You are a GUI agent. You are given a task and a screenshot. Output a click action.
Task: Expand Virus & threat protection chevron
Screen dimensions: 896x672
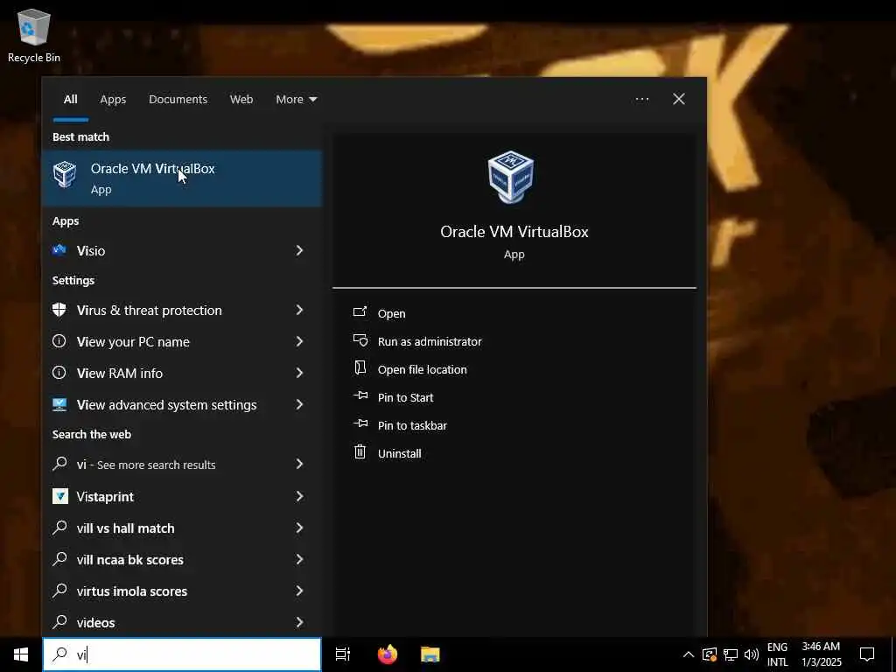299,310
